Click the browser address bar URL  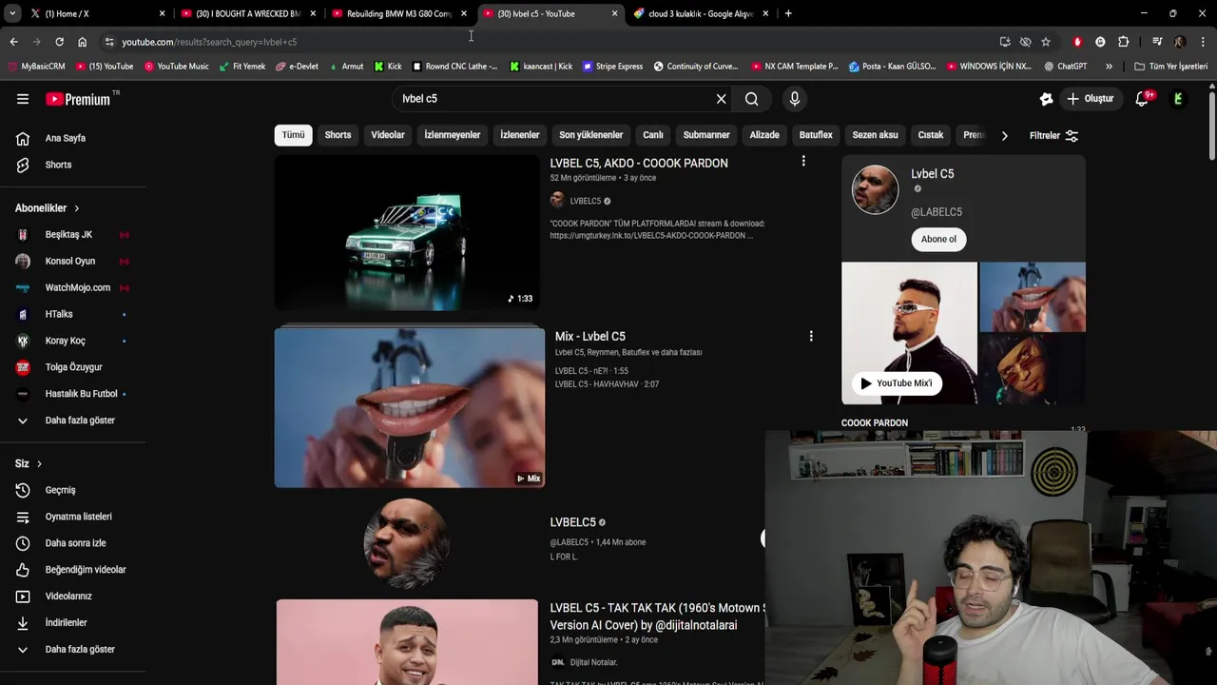tap(209, 42)
